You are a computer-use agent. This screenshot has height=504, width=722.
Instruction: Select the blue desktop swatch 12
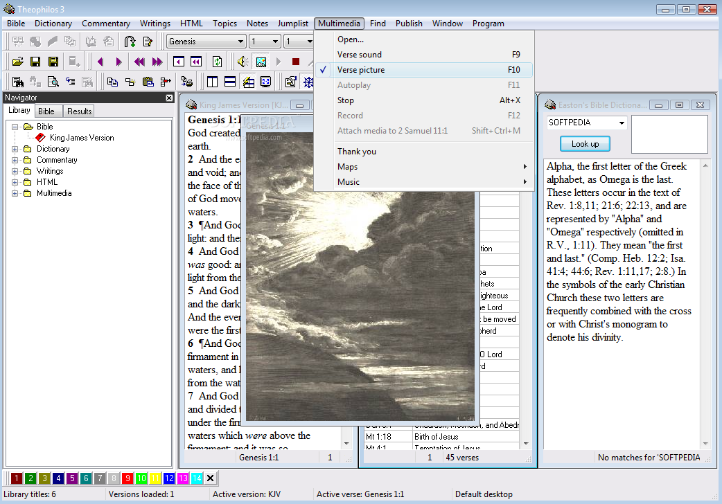169,478
